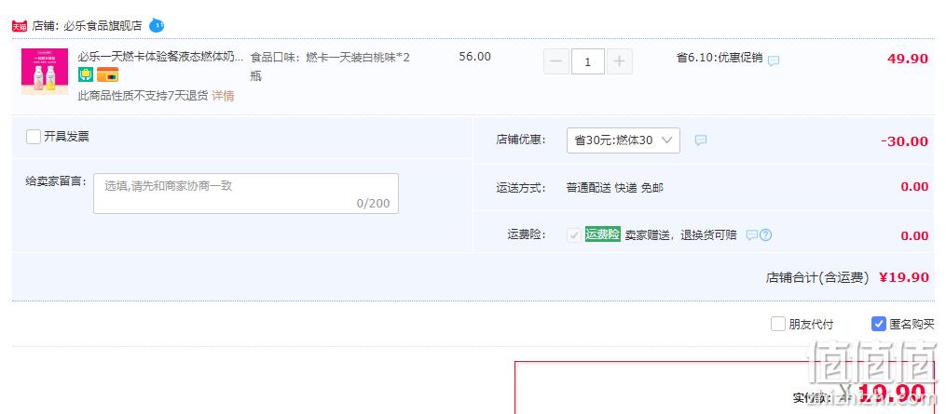The width and height of the screenshot is (946, 414).
Task: Click the green 运费险 label
Action: pyautogui.click(x=603, y=235)
